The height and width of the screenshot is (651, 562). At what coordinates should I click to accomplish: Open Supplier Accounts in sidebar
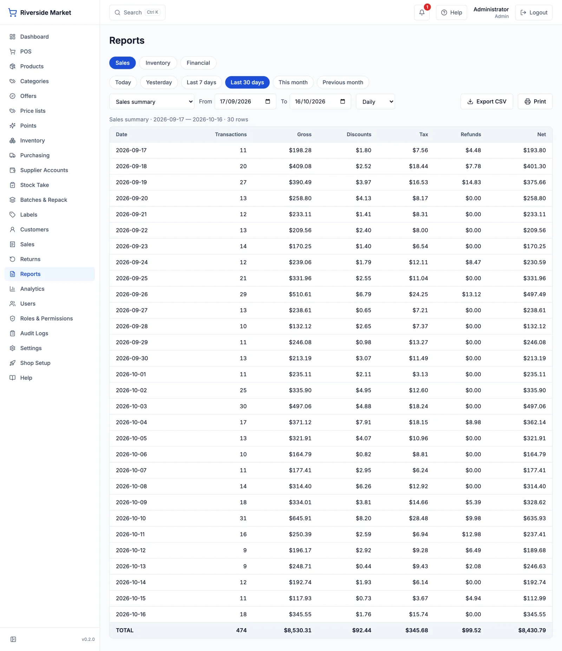(x=50, y=170)
